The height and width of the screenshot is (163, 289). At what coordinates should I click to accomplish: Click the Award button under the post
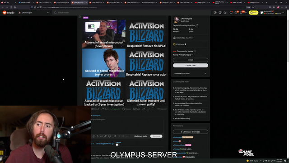pos(95,109)
